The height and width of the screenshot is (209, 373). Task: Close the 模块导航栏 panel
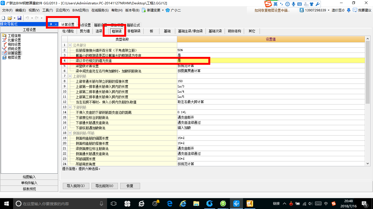click(x=56, y=24)
